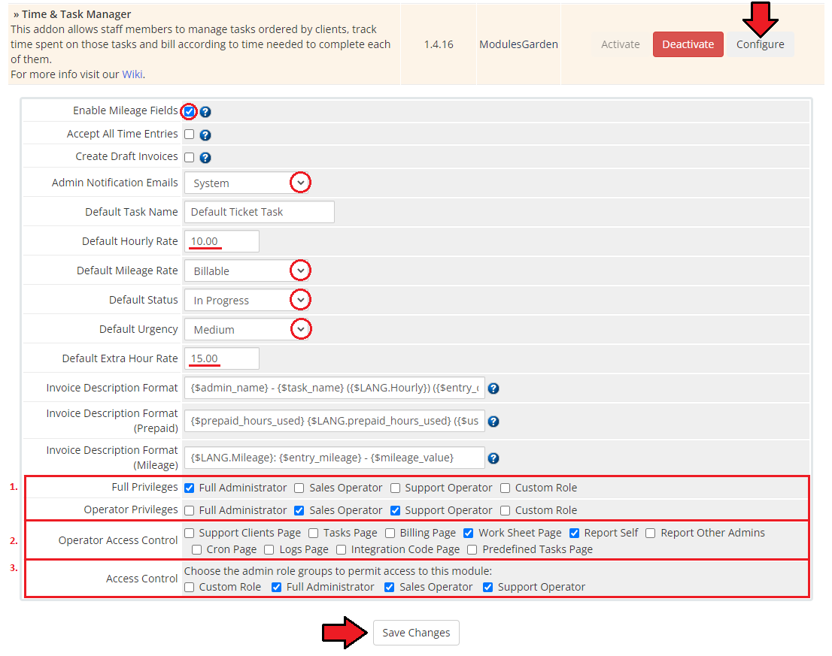The height and width of the screenshot is (656, 832).
Task: Check Predefined Tasks Page checkbox
Action: [472, 549]
